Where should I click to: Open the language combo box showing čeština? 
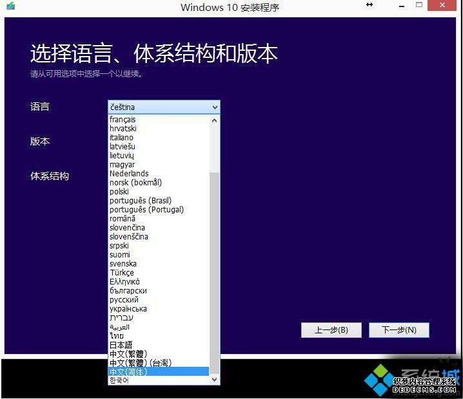pyautogui.click(x=164, y=107)
